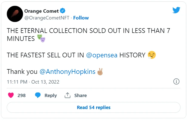The width and height of the screenshot is (187, 121).
Task: Open the 11:11 PM Oct 13 timestamp
Action: 33,82
